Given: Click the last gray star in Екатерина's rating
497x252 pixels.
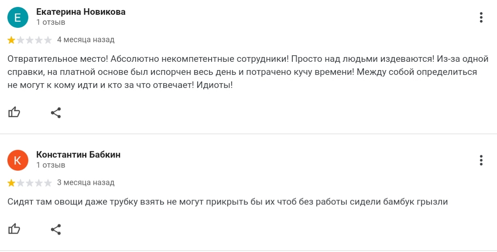Looking at the screenshot, I should click(48, 40).
